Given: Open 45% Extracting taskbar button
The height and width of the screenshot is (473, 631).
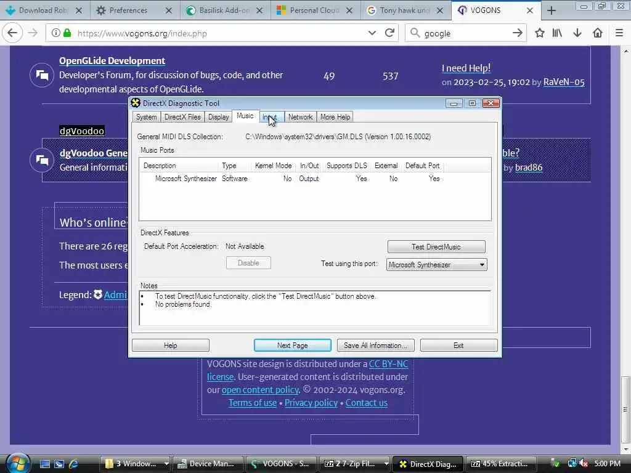Looking at the screenshot, I should click(500, 464).
